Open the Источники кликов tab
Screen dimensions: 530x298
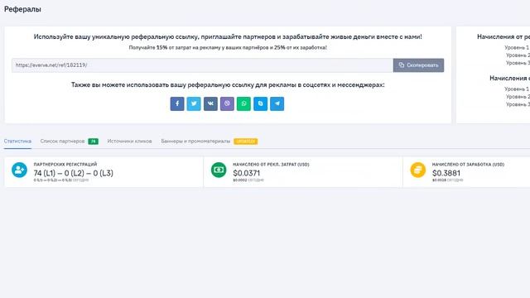point(129,142)
